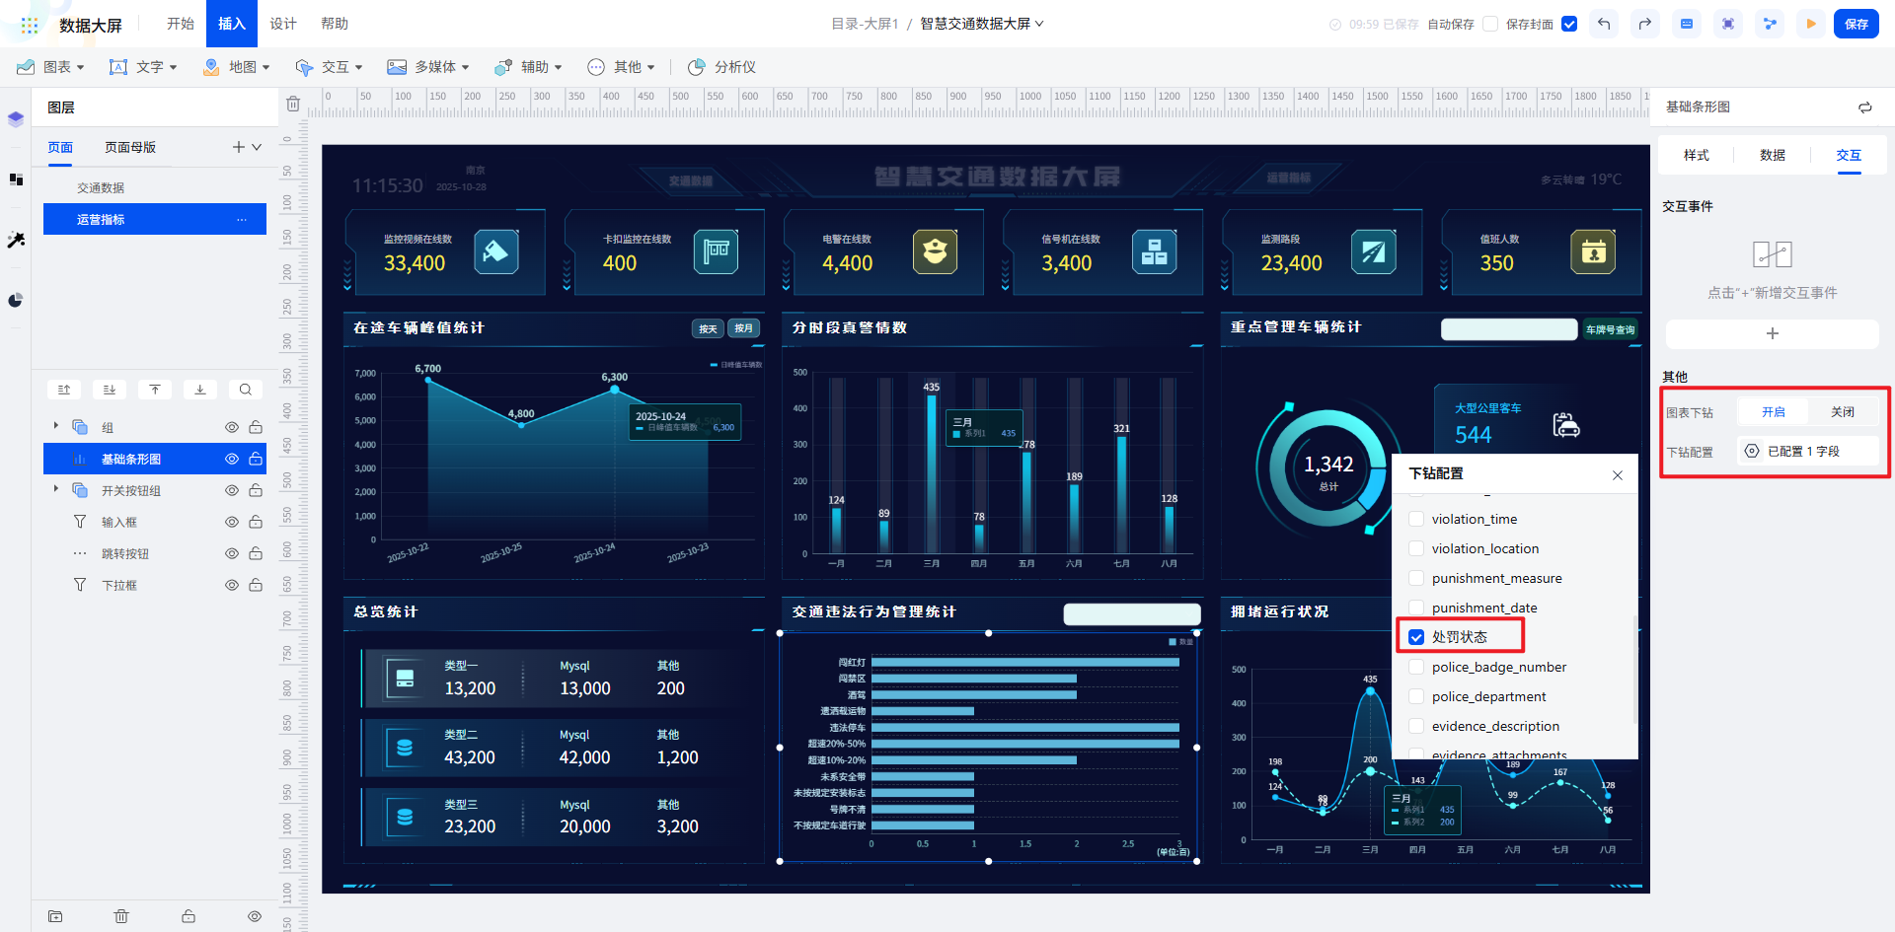The image size is (1895, 932).
Task: Check the violation_time field checkbox
Action: point(1416,519)
